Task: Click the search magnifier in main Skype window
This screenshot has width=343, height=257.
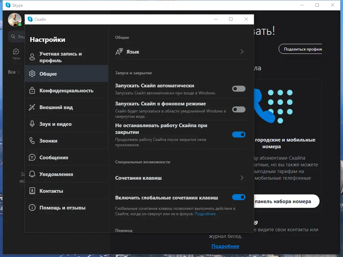Action: (x=13, y=37)
